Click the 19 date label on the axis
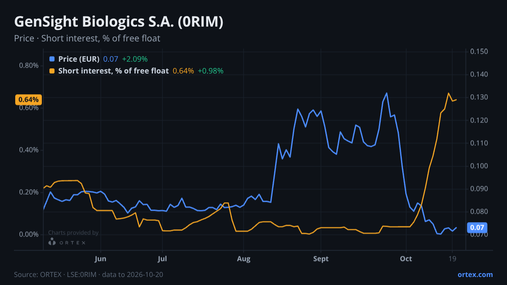Screen dimensions: 507x285 tap(452, 258)
